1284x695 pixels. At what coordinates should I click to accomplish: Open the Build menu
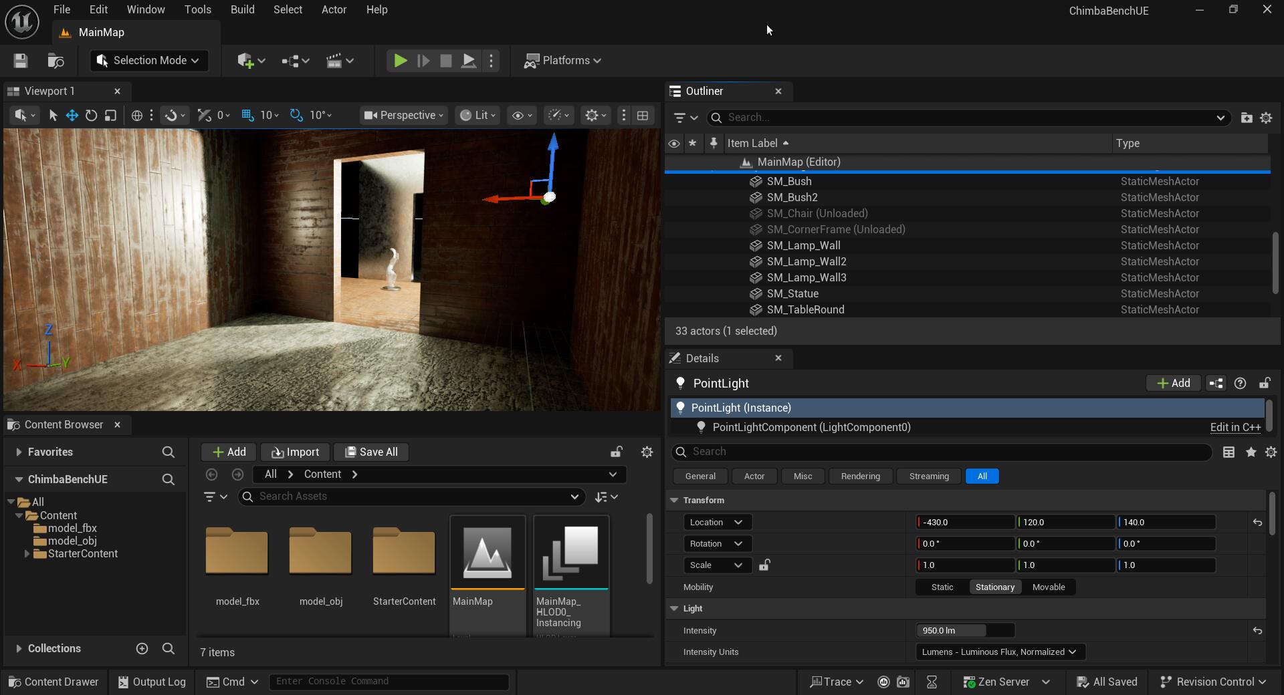(242, 9)
